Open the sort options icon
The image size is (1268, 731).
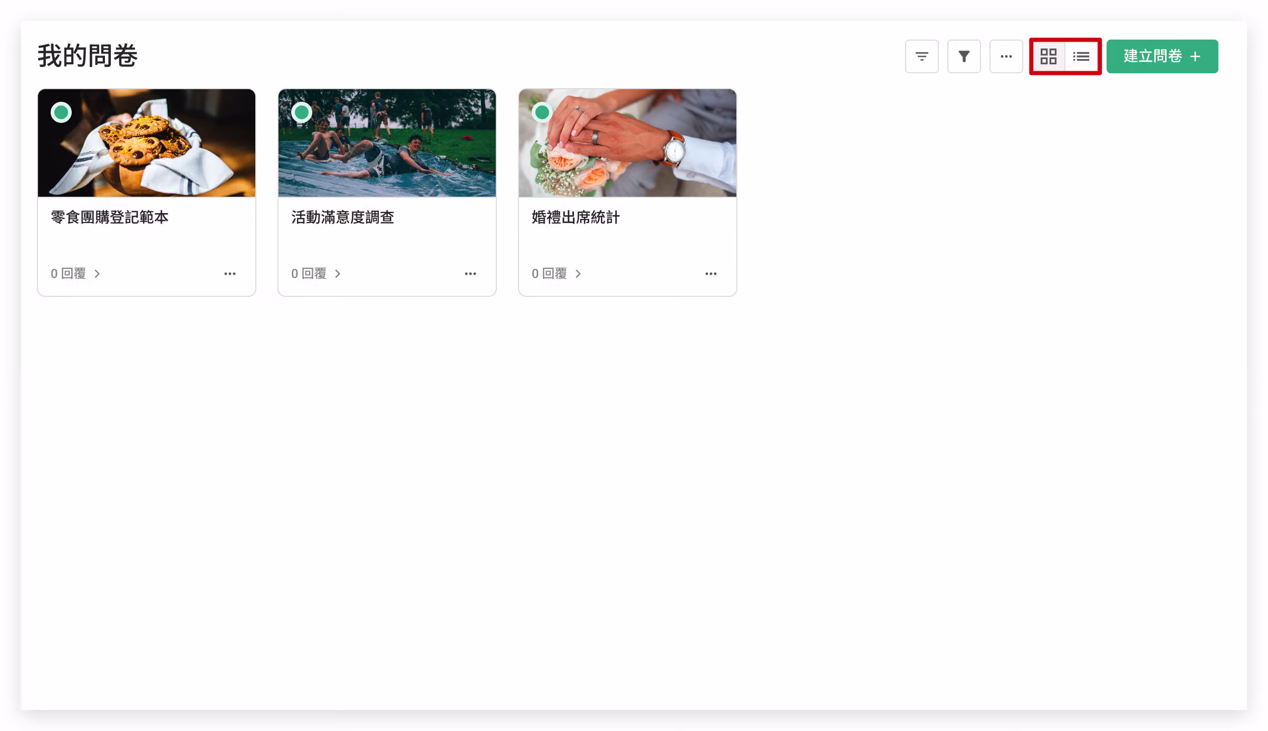pos(921,56)
